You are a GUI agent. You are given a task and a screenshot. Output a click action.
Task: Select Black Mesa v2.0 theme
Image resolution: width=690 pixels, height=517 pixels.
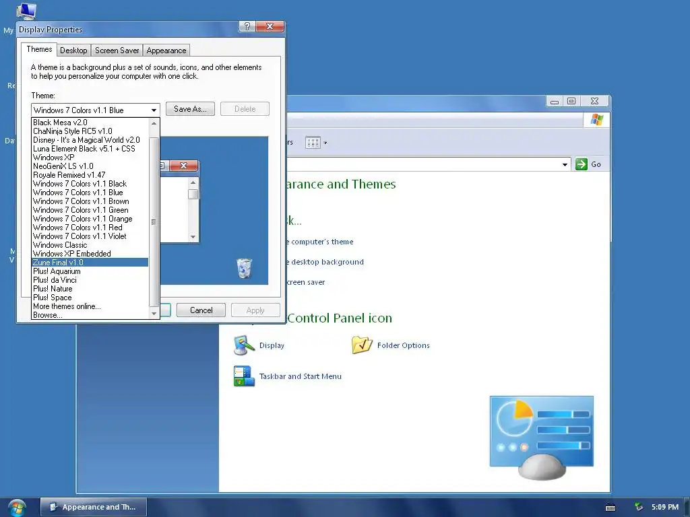click(x=90, y=123)
